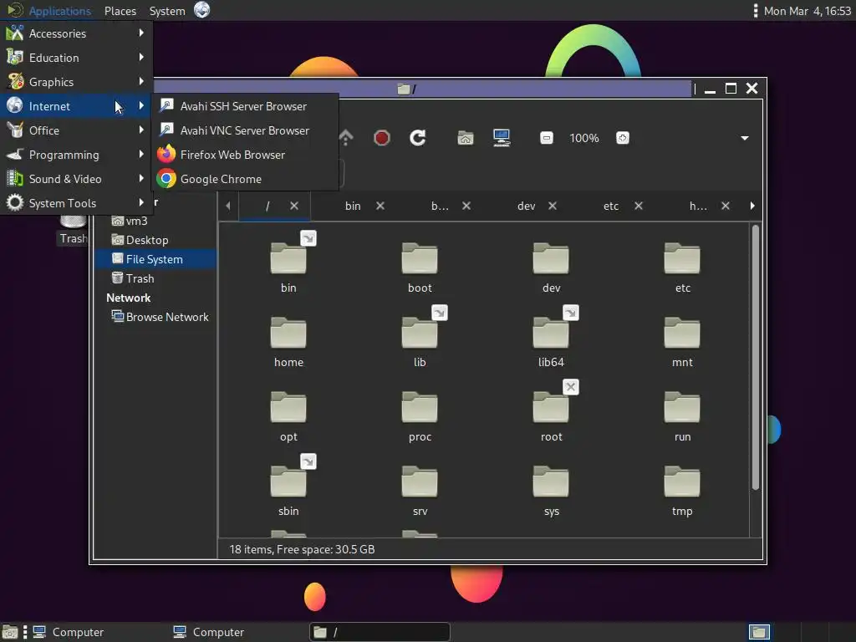Open the Places menu in top panel
Screen dimensions: 856x642
[x=120, y=11]
